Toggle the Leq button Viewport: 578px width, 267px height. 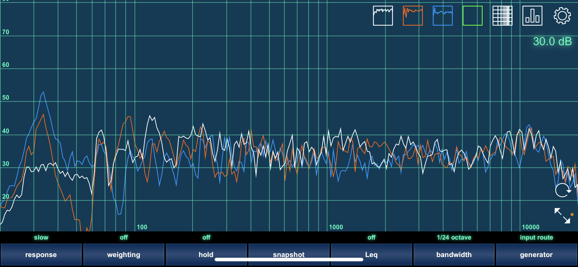pyautogui.click(x=371, y=255)
